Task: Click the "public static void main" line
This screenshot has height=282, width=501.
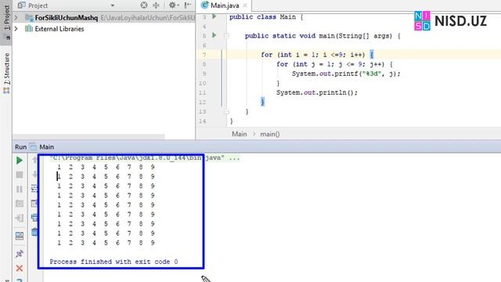Action: coord(323,36)
